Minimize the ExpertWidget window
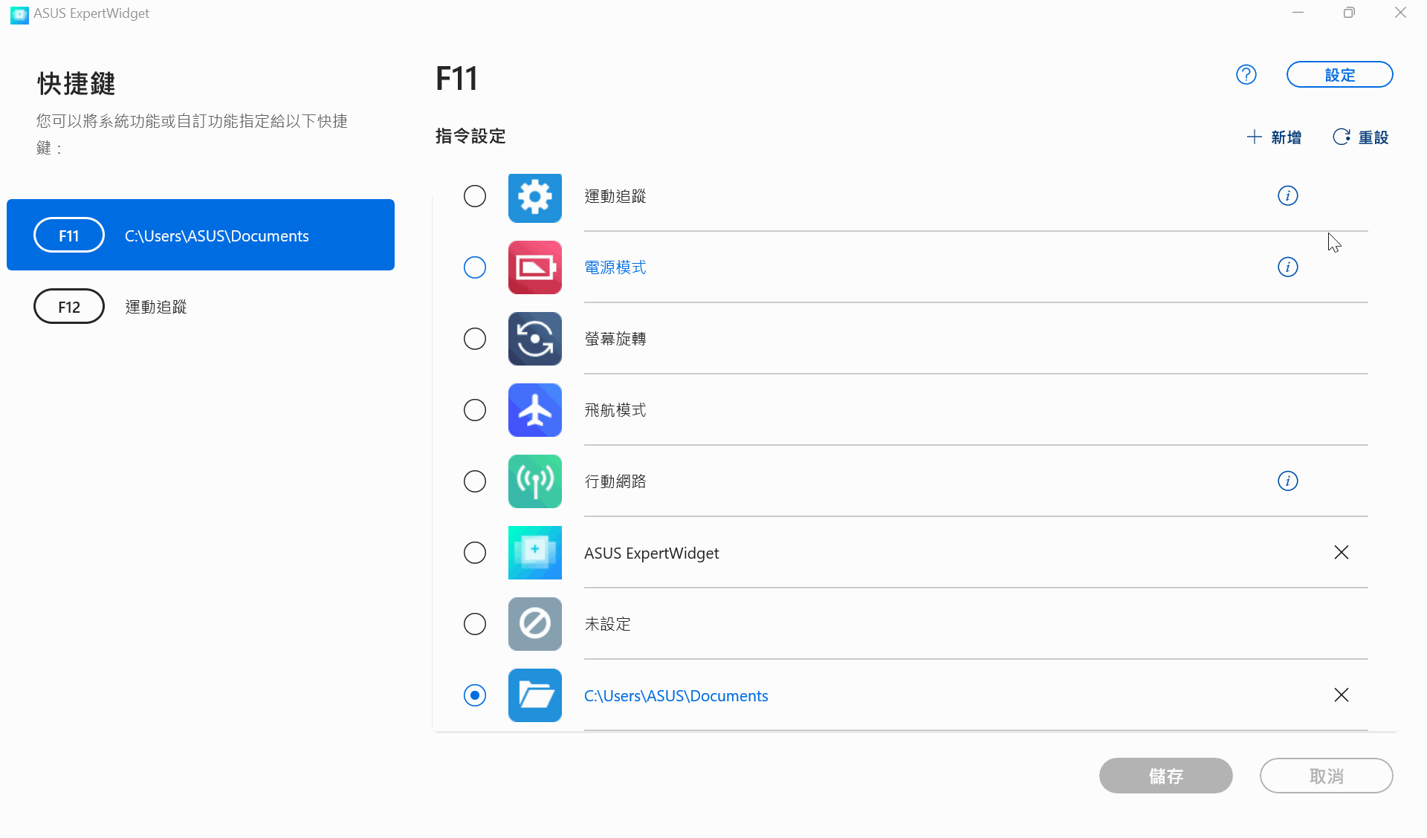This screenshot has height=838, width=1427. [x=1298, y=13]
